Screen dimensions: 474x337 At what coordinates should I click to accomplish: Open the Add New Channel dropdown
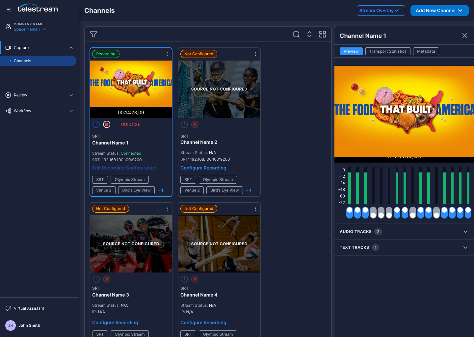click(x=439, y=11)
